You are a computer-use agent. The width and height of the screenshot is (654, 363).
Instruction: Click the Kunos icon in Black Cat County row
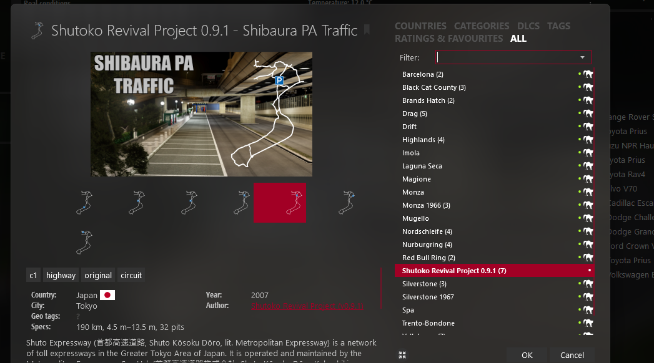click(x=588, y=87)
